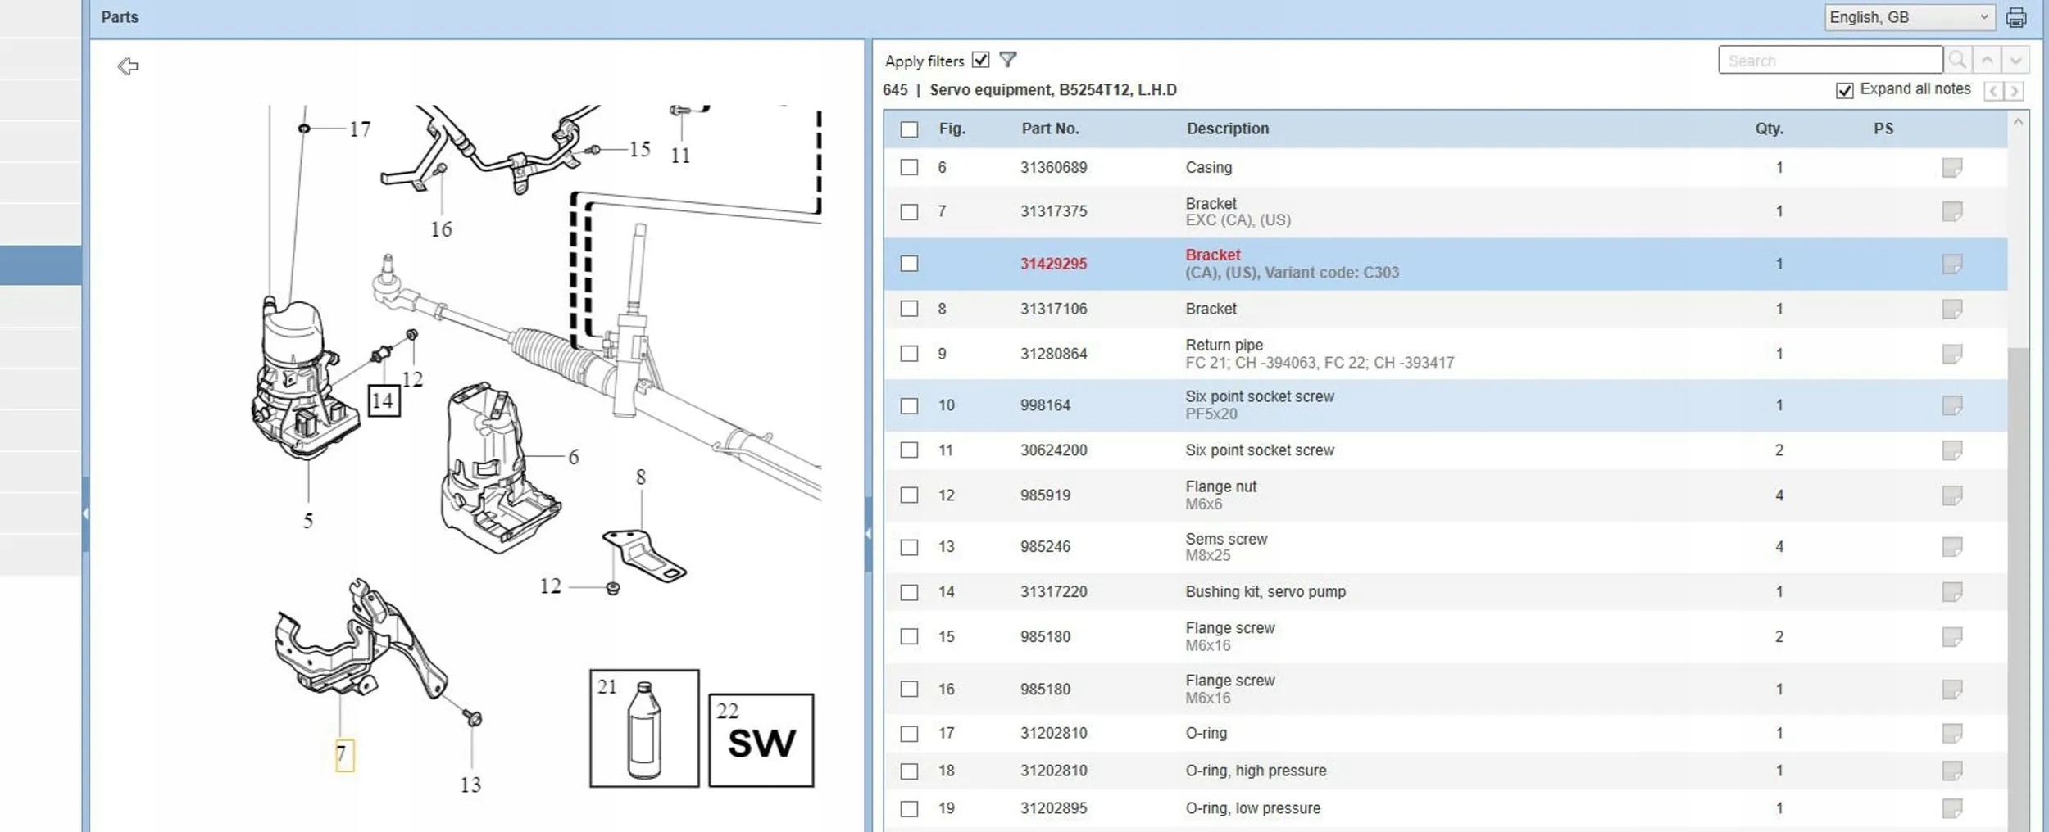Select callout 15 in the diagram
Image resolution: width=2049 pixels, height=832 pixels.
640,150
